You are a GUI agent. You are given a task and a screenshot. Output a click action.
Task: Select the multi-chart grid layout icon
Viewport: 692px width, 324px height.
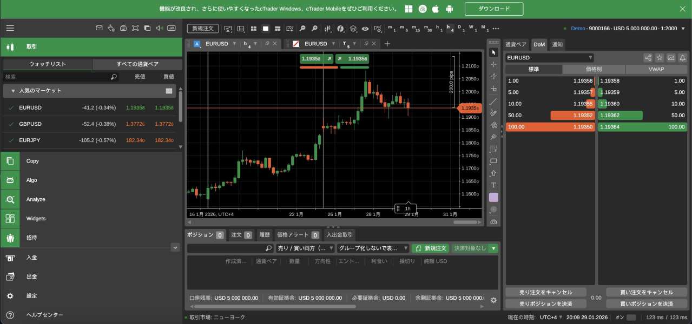pyautogui.click(x=253, y=28)
